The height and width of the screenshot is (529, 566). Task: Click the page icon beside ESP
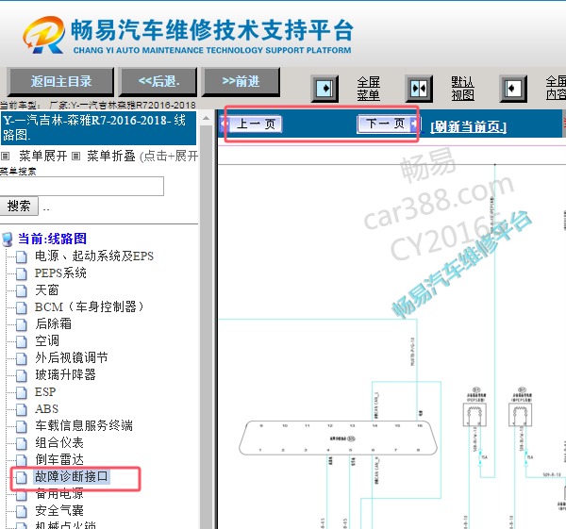[x=22, y=392]
